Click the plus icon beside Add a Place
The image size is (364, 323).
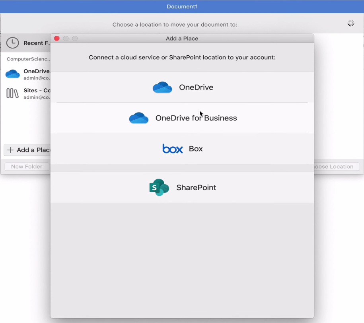pyautogui.click(x=10, y=150)
